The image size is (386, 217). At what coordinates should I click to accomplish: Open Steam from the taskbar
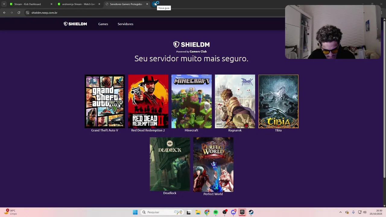(x=251, y=212)
